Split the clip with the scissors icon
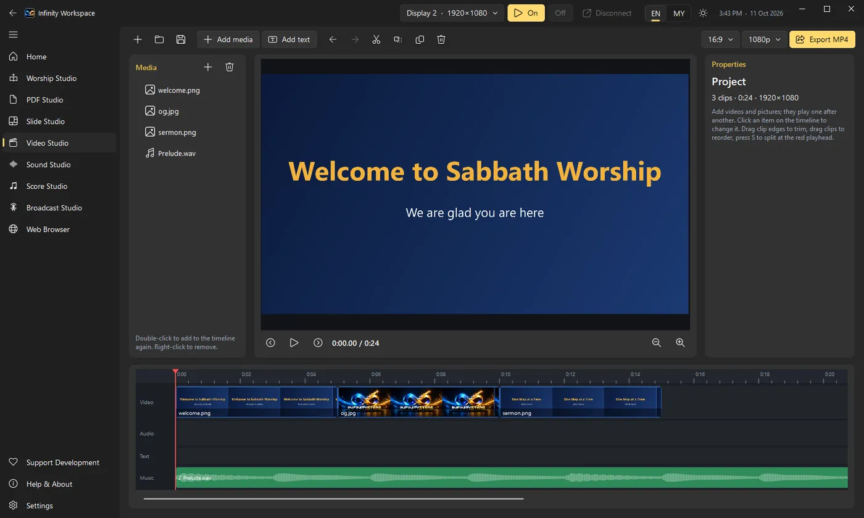Screen dimensions: 864x518 376,39
